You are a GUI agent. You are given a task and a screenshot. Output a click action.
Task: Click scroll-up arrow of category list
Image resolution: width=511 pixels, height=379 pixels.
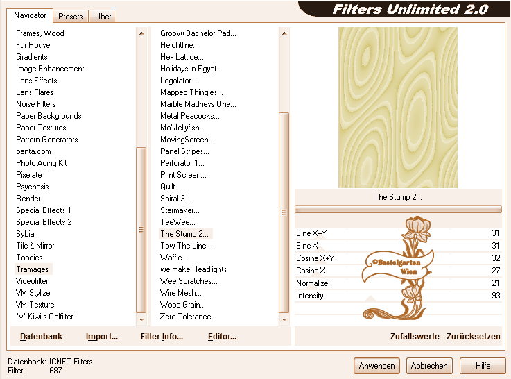point(141,33)
